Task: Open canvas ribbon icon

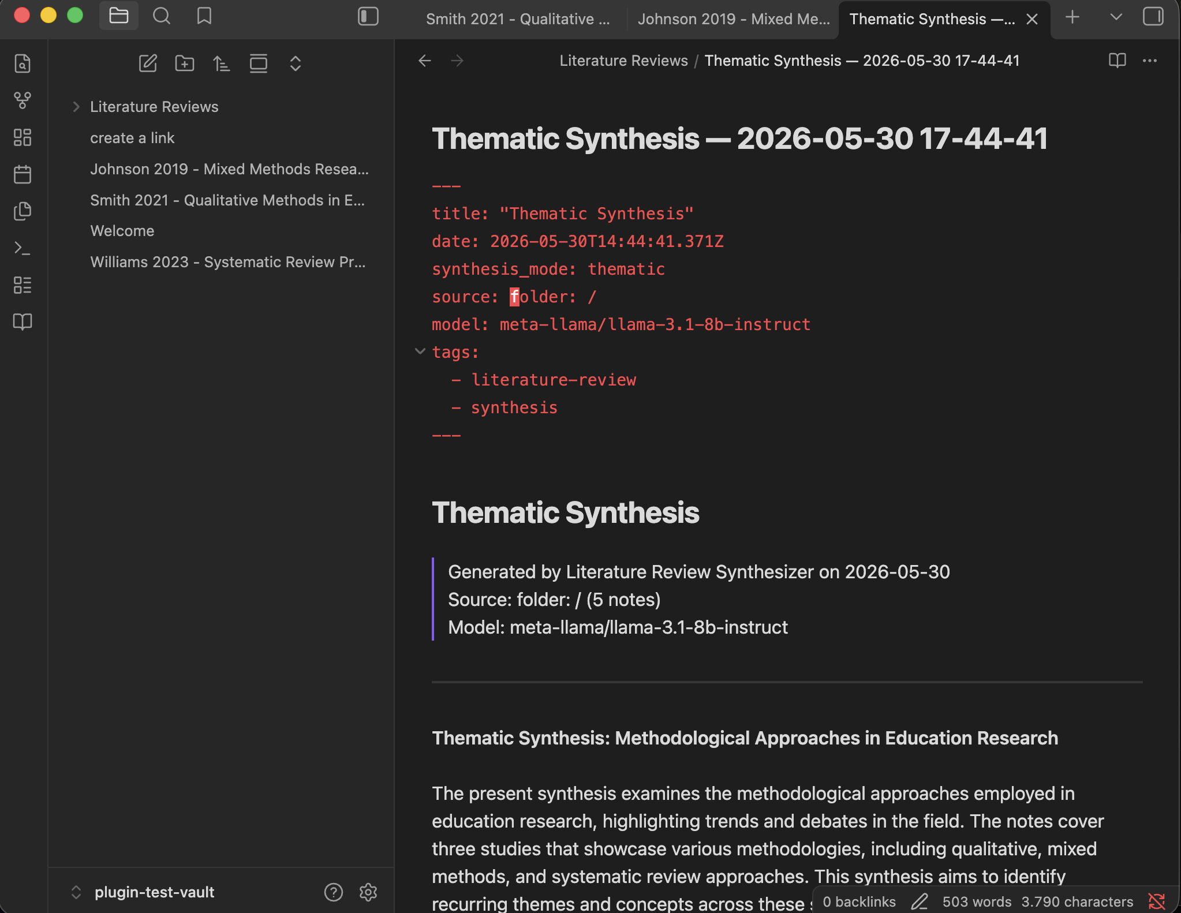Action: [x=23, y=137]
